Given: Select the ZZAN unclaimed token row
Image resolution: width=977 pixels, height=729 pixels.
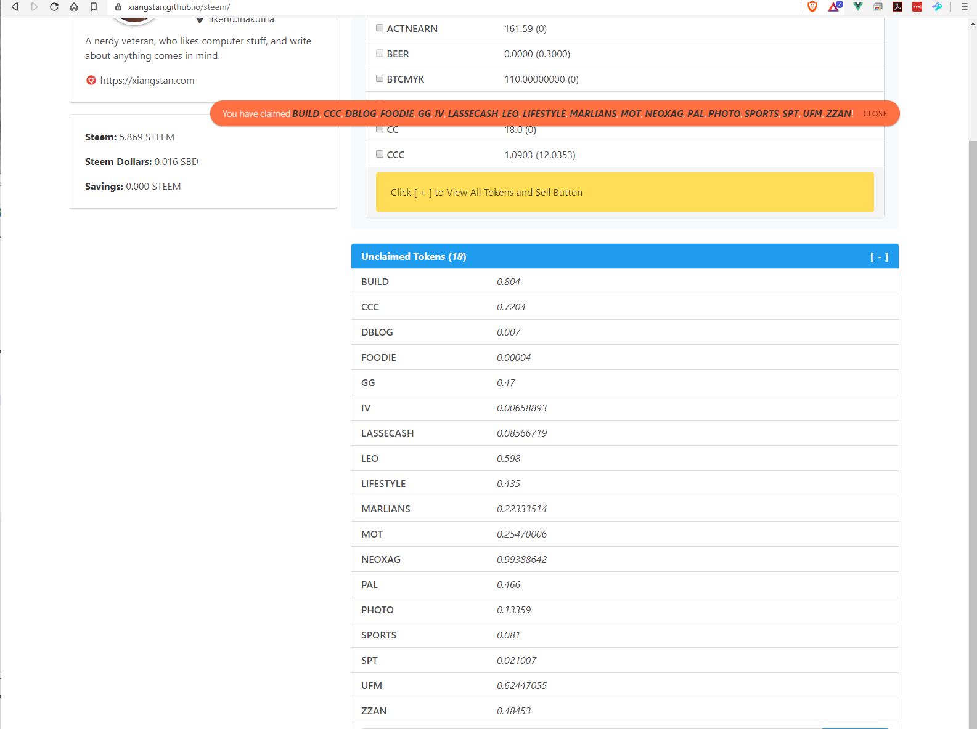Looking at the screenshot, I should 624,711.
